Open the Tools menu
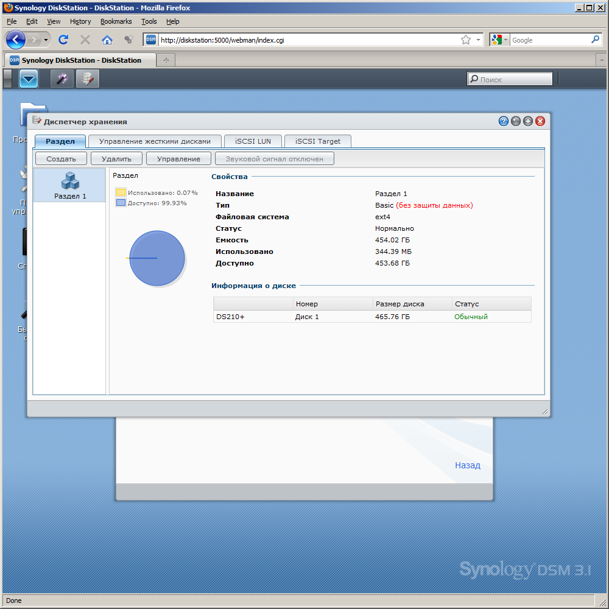The image size is (609, 609). click(x=149, y=21)
